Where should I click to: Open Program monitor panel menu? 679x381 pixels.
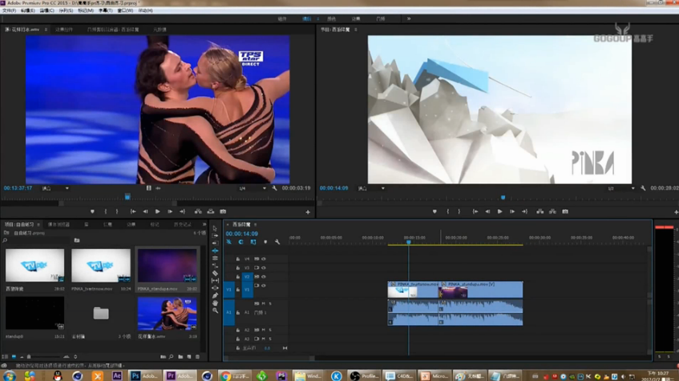pos(355,30)
